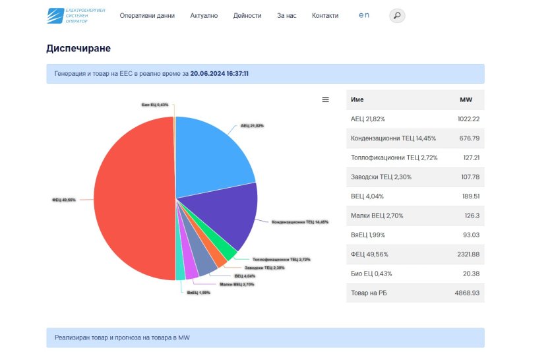Go to Контакти page
The height and width of the screenshot is (352, 554).
click(x=325, y=16)
